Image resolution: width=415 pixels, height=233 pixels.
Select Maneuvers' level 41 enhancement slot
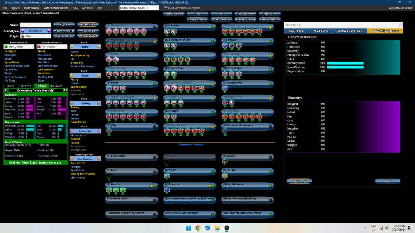[x=225, y=89]
